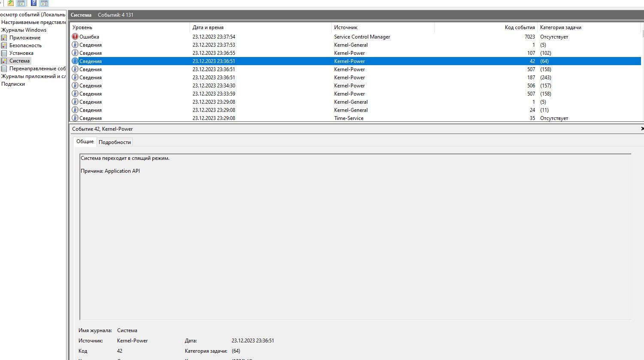Toggle the console tree toolbar icon
Screen dimensions: 644x360
point(21,3)
